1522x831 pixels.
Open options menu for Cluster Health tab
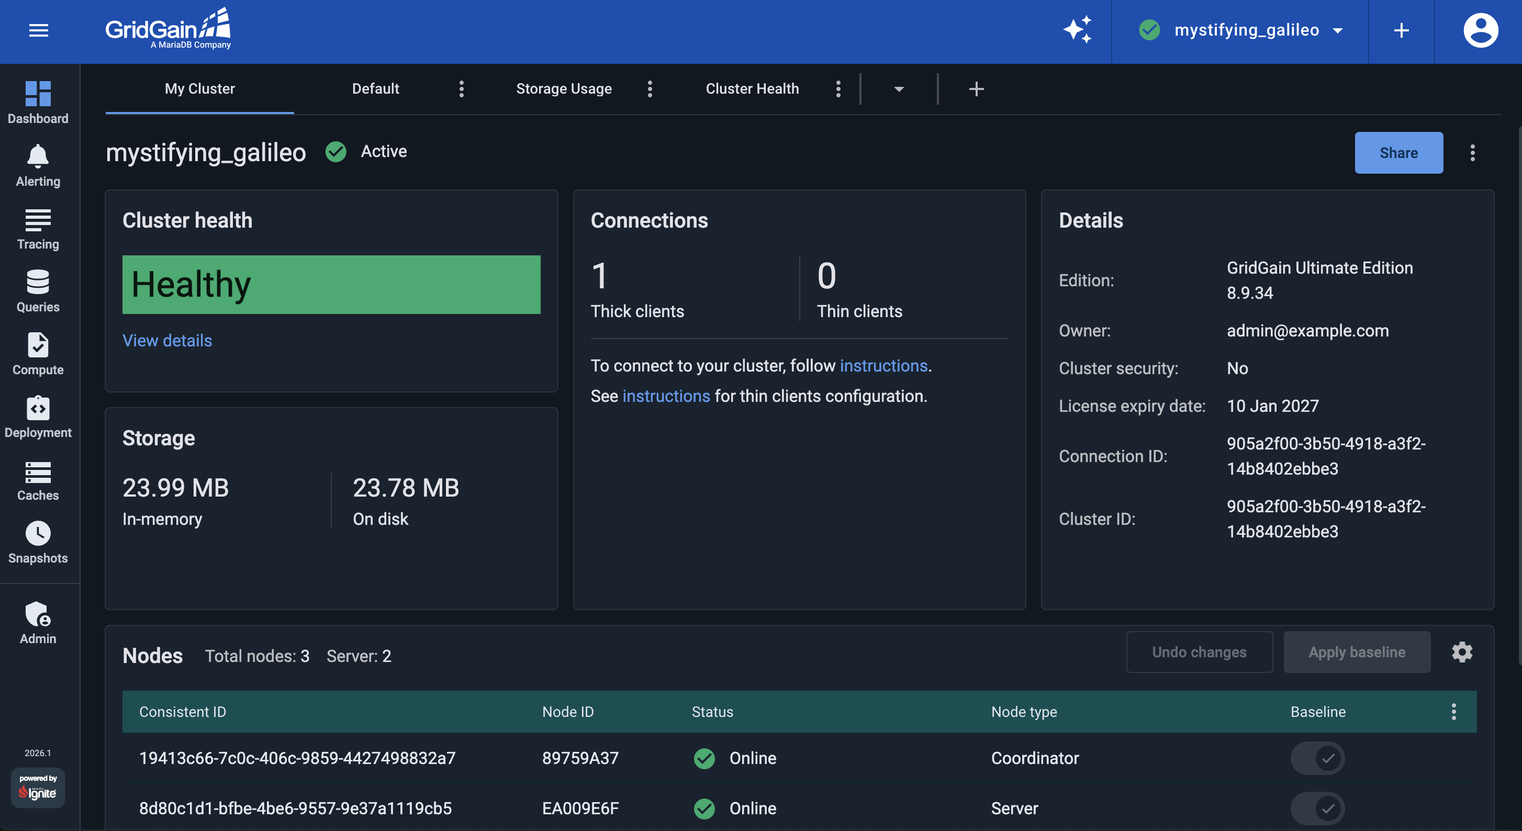point(838,88)
